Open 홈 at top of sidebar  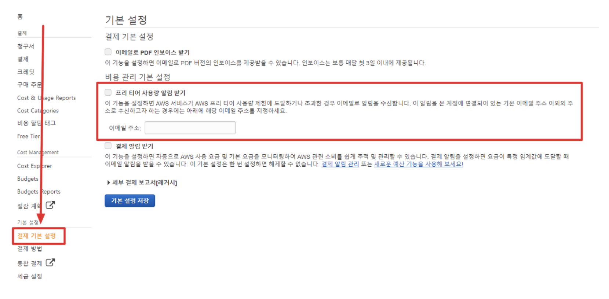pyautogui.click(x=20, y=16)
